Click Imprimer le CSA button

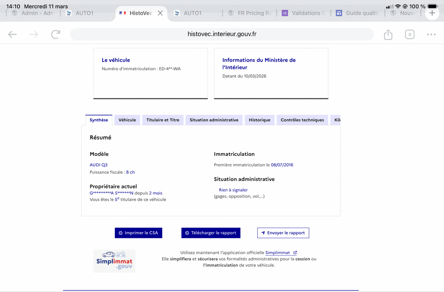tap(138, 233)
